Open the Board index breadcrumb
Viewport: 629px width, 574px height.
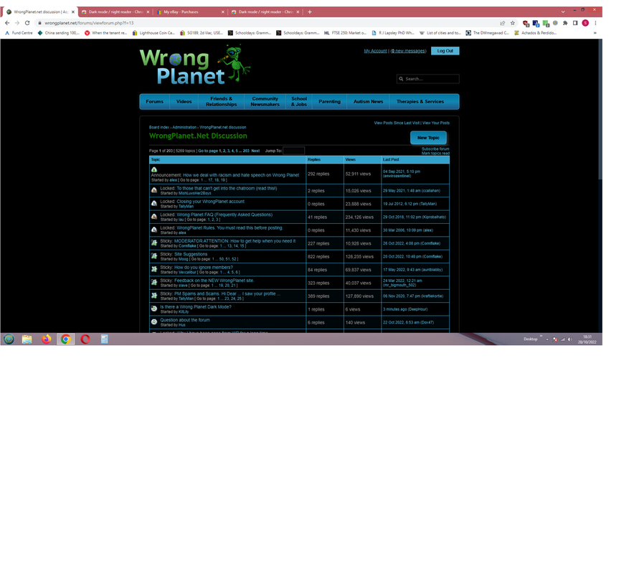[x=159, y=127]
